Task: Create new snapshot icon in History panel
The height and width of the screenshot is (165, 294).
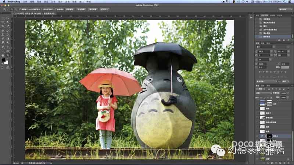Action: click(284, 40)
